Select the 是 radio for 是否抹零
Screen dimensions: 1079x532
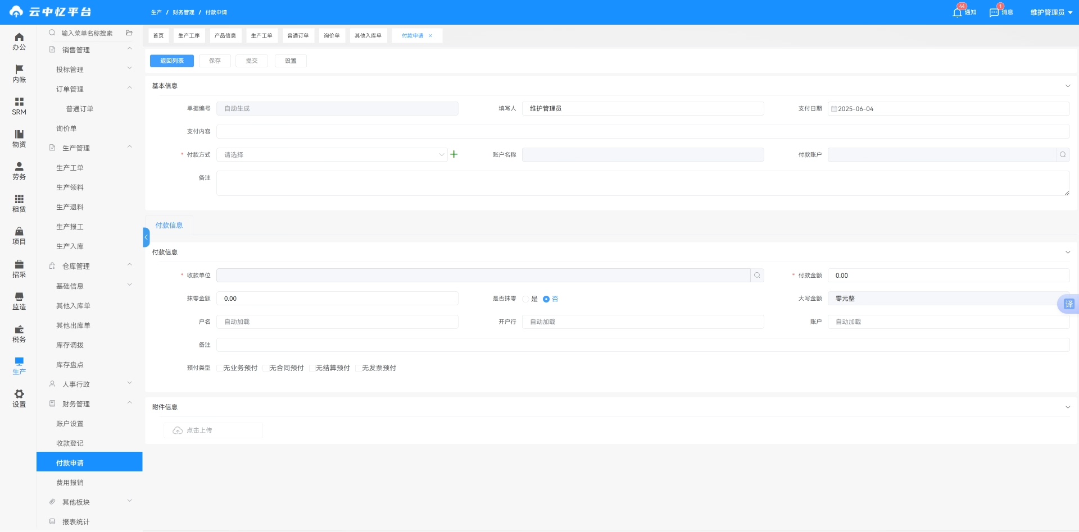pyautogui.click(x=526, y=299)
